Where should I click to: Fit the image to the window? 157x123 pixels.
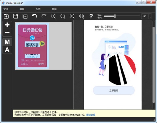pyautogui.click(x=82, y=16)
